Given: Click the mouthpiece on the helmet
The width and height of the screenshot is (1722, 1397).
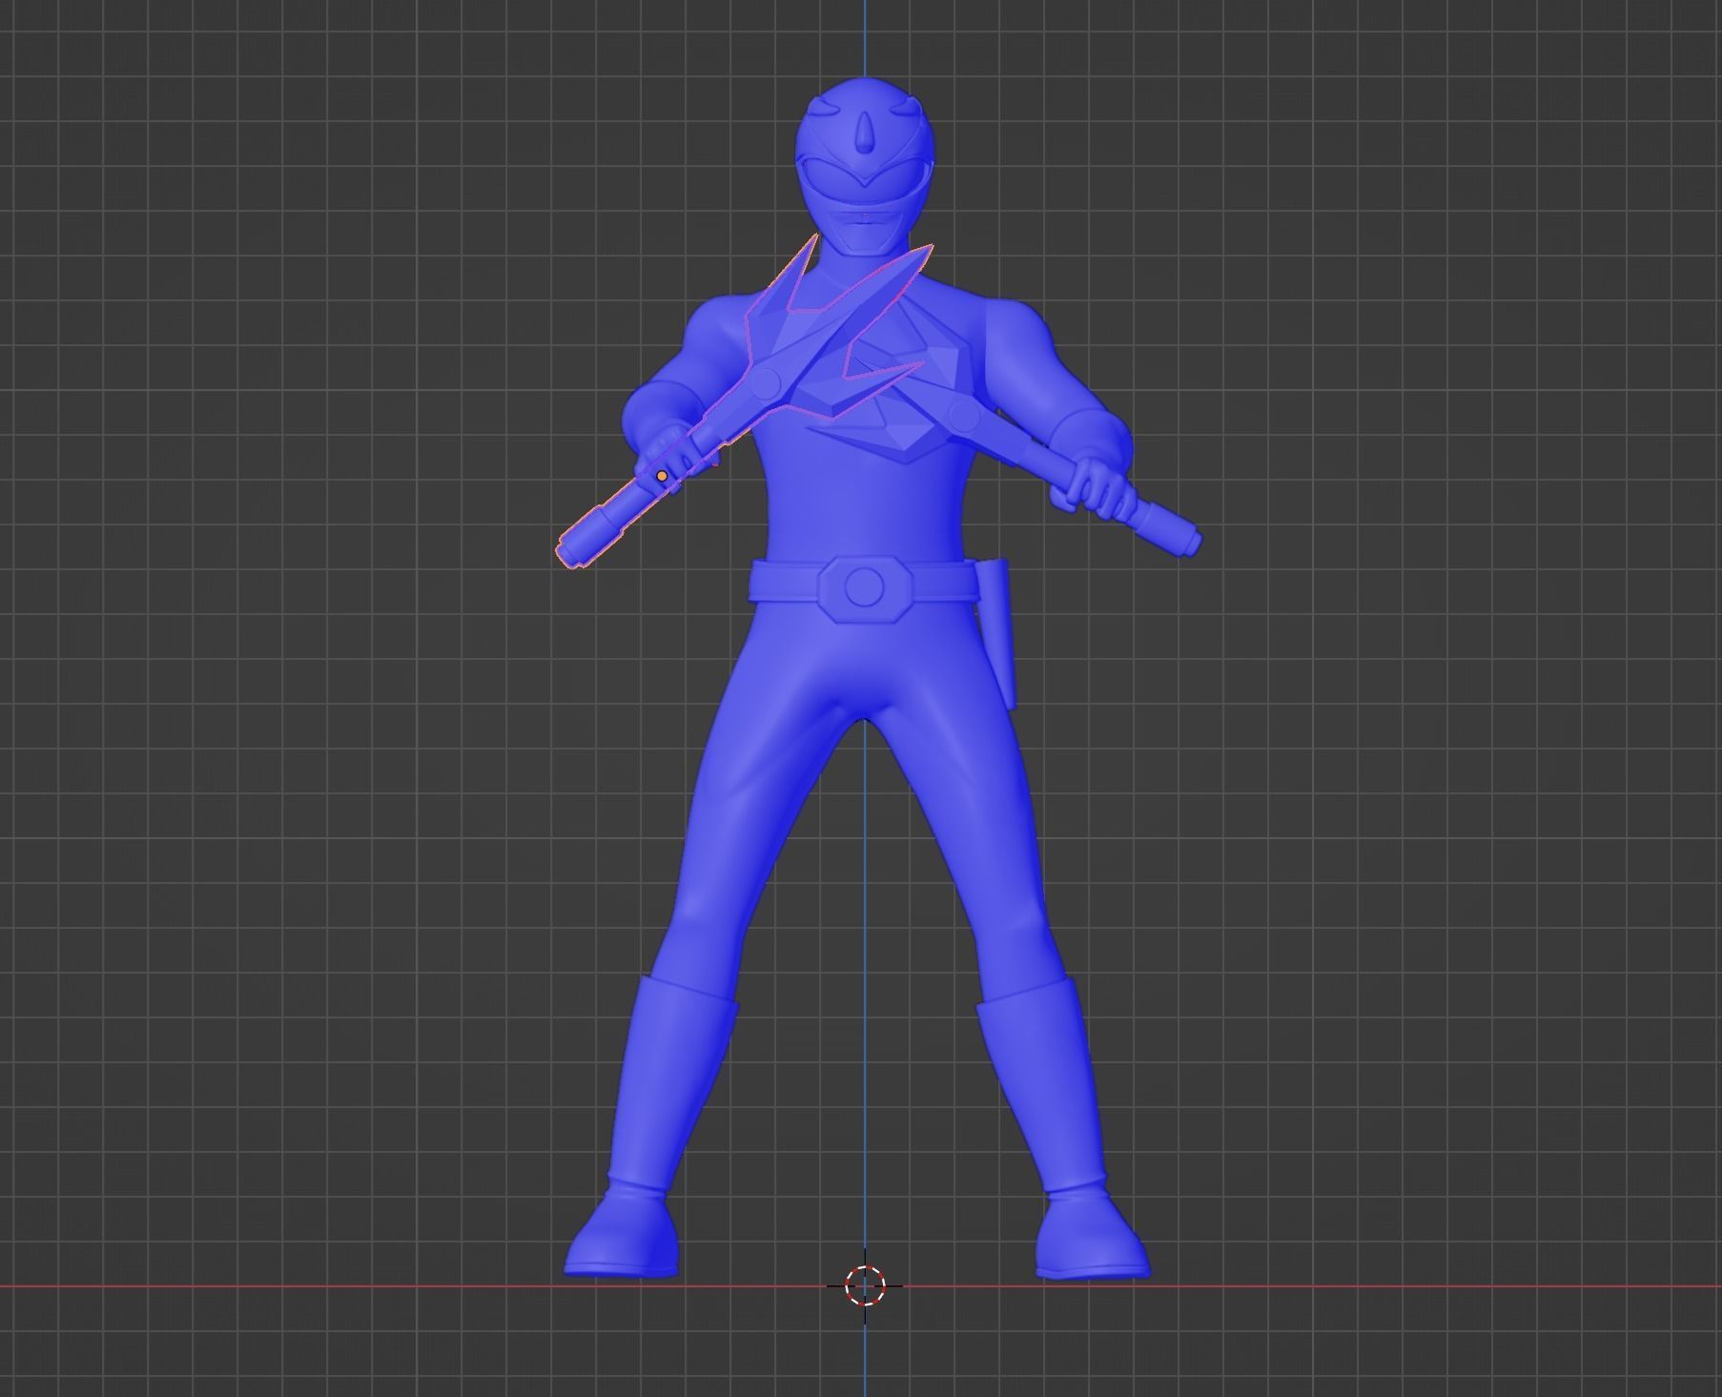Looking at the screenshot, I should point(864,232).
